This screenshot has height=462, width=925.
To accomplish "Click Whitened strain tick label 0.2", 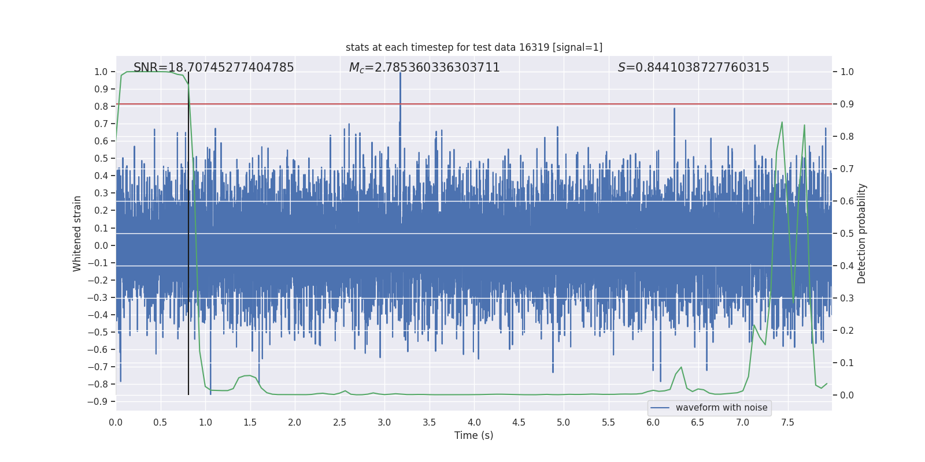I will [101, 211].
